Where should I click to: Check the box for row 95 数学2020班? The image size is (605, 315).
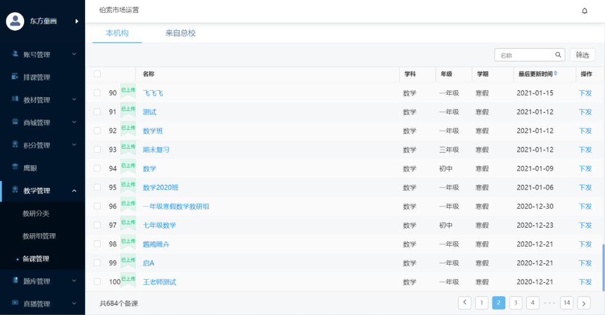(x=97, y=187)
